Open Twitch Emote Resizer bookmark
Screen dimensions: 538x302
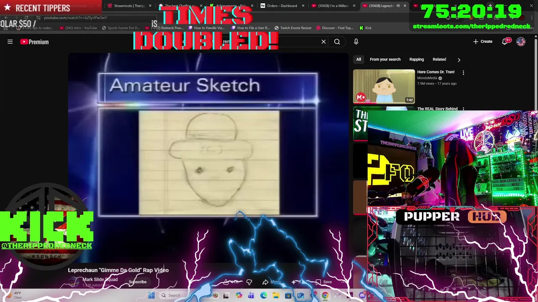(293, 28)
